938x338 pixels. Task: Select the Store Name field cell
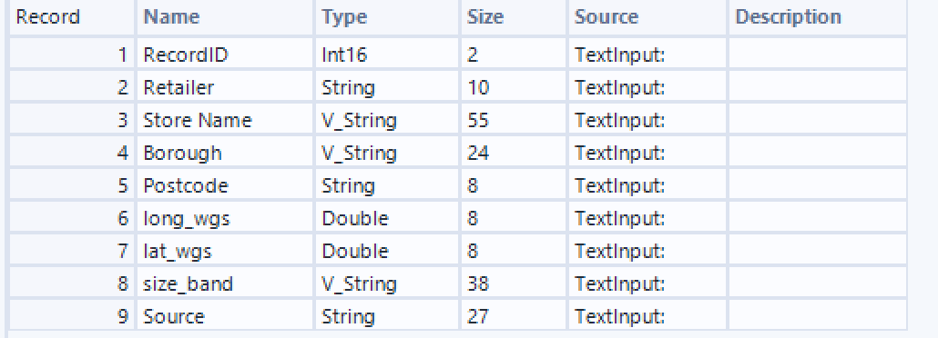tap(225, 121)
